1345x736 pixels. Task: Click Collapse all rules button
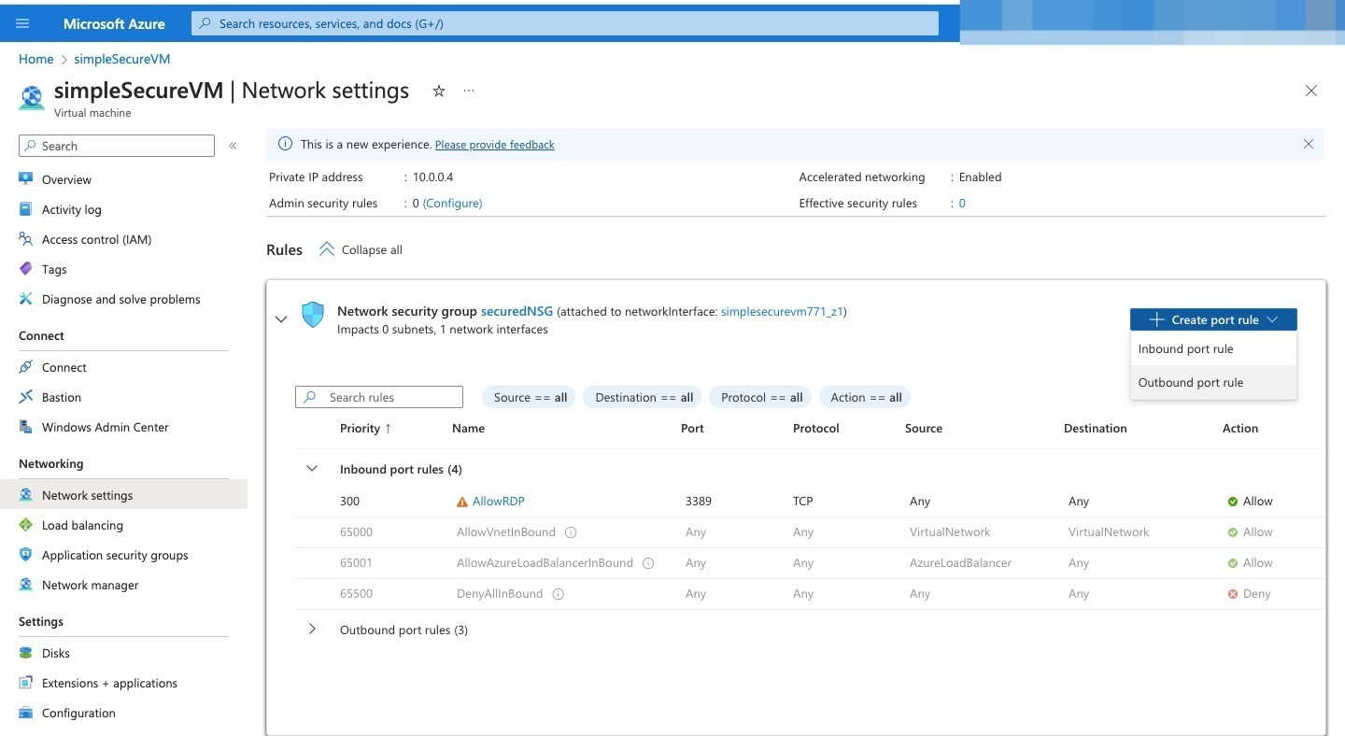[361, 249]
